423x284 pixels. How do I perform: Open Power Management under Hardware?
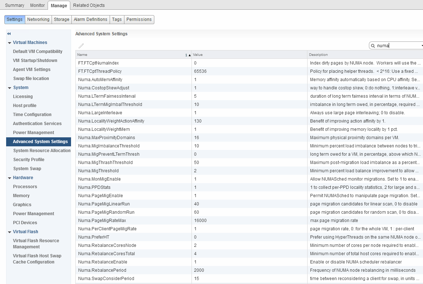tap(34, 214)
